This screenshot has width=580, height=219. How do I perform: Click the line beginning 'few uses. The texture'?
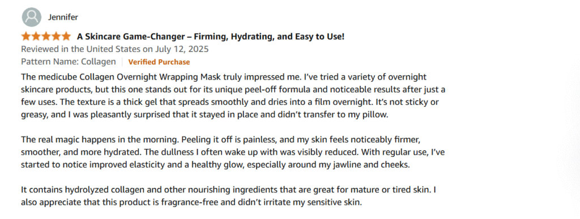[230, 102]
